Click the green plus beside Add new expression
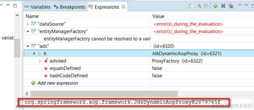This screenshot has width=254, height=110. tap(33, 83)
